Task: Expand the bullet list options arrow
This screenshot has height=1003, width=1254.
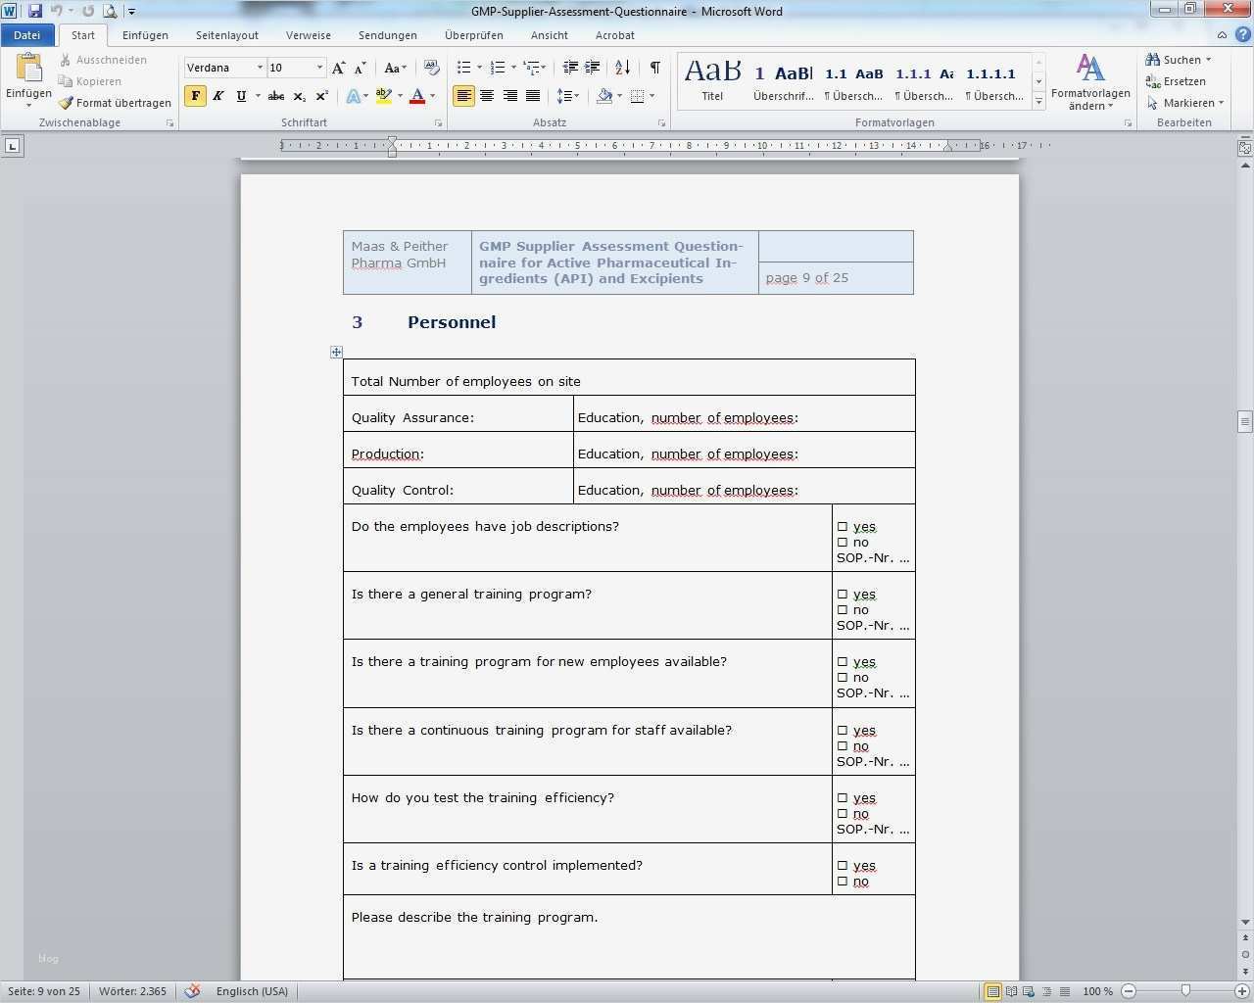Action: pyautogui.click(x=479, y=68)
